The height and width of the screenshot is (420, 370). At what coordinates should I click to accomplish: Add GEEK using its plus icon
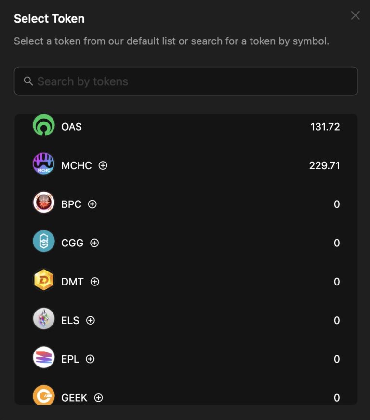(x=99, y=398)
